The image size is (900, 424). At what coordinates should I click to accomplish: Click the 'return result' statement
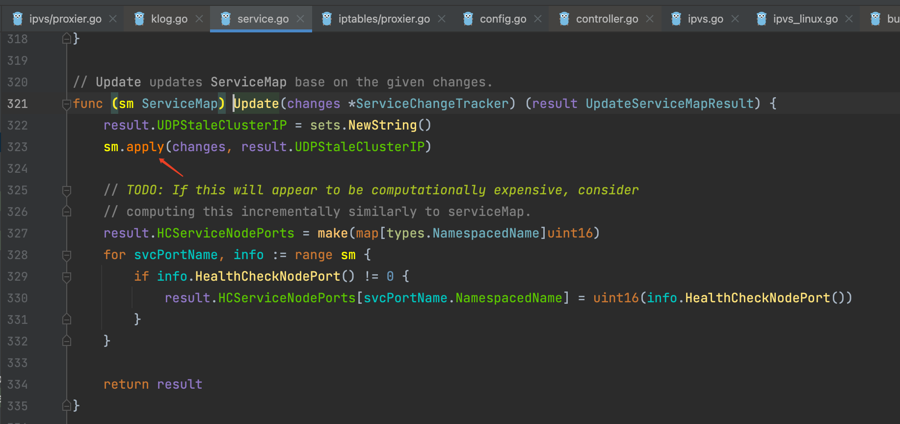153,384
